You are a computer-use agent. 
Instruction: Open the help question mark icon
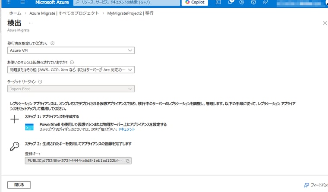click(x=253, y=2)
